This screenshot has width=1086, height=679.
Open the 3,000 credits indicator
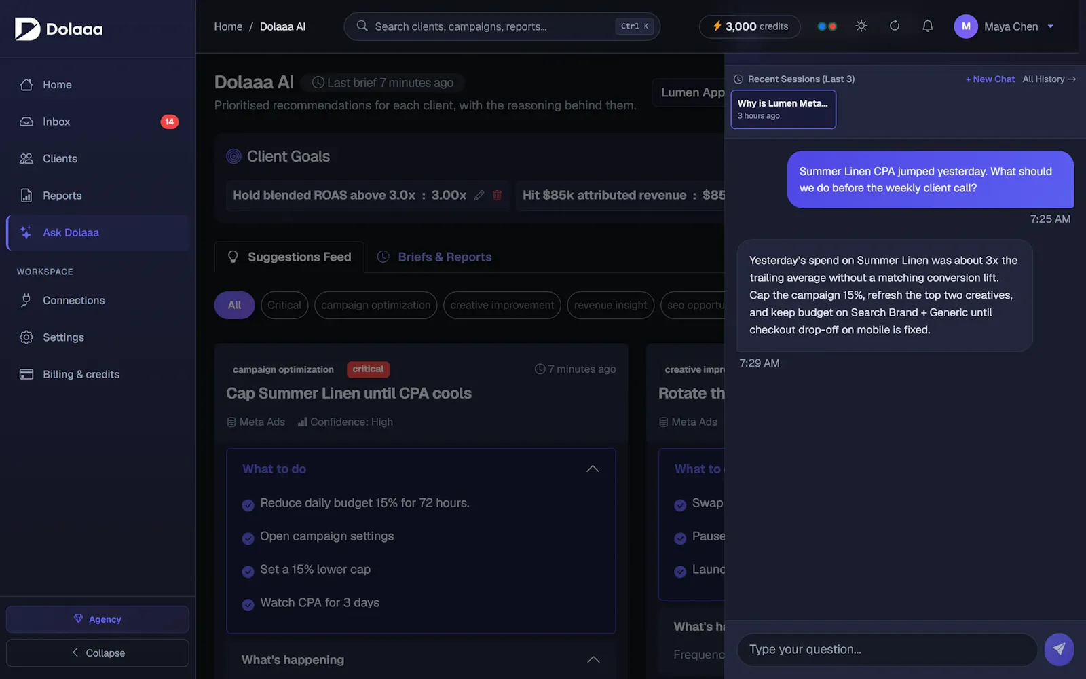point(749,26)
